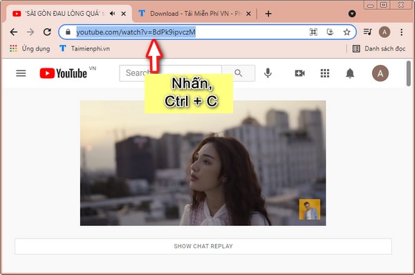
Task: Click the YouTube logo
Action: click(64, 73)
